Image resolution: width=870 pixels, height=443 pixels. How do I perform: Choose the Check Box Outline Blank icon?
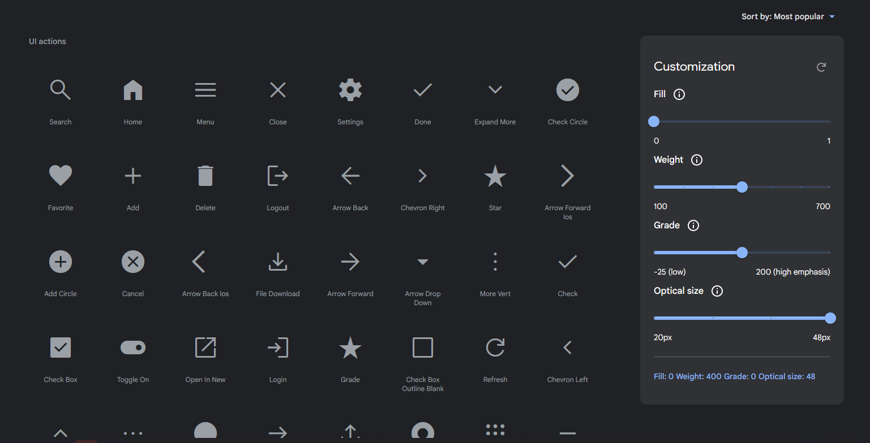pyautogui.click(x=423, y=348)
